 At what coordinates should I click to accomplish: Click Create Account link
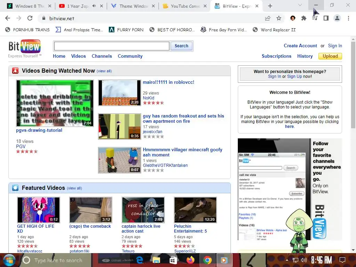[300, 46]
